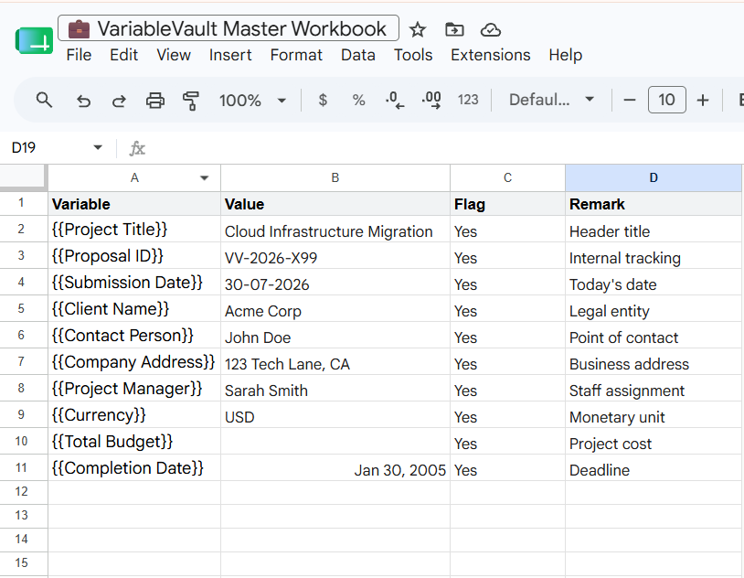Image resolution: width=744 pixels, height=578 pixels.
Task: Open the Default font dropdown
Action: pos(551,100)
